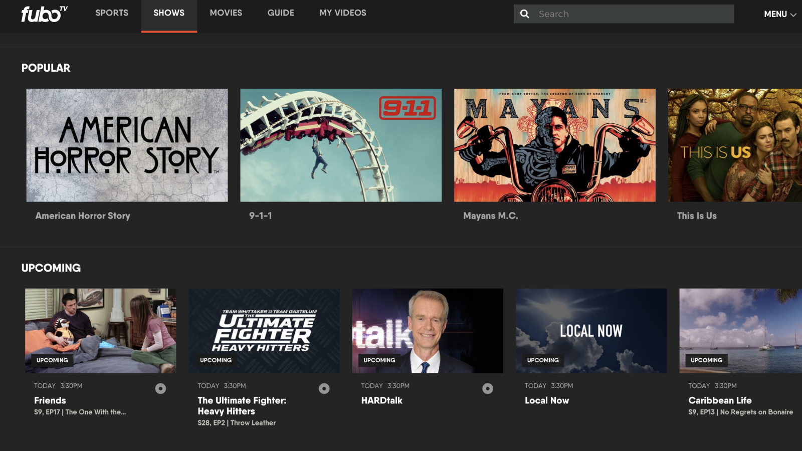Screen dimensions: 802x451
Task: Click the Local Now show title
Action: point(547,400)
